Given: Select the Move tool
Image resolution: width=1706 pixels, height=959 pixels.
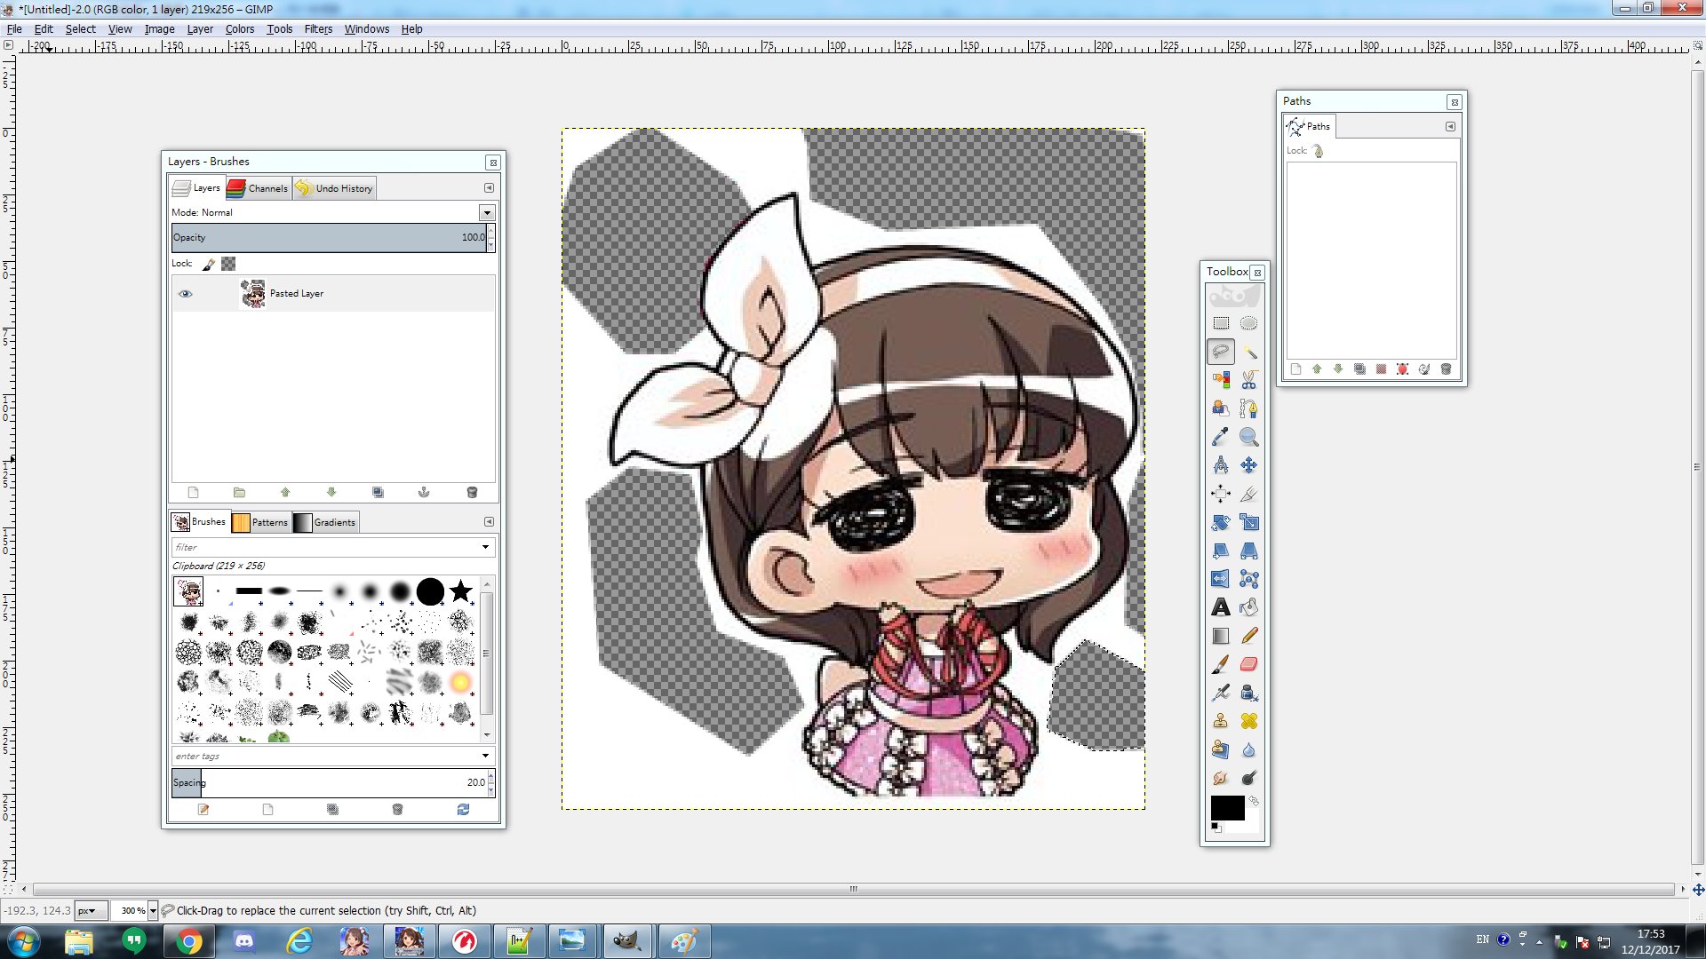Looking at the screenshot, I should [x=1248, y=465].
